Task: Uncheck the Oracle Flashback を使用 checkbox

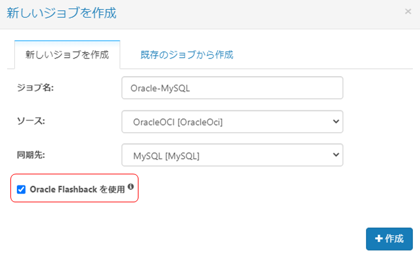Action: pos(21,189)
